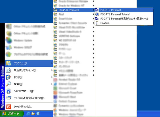The height and width of the screenshot is (117, 160).
Task: Open PCGATE Personal Tutorial entry
Action: (124, 14)
